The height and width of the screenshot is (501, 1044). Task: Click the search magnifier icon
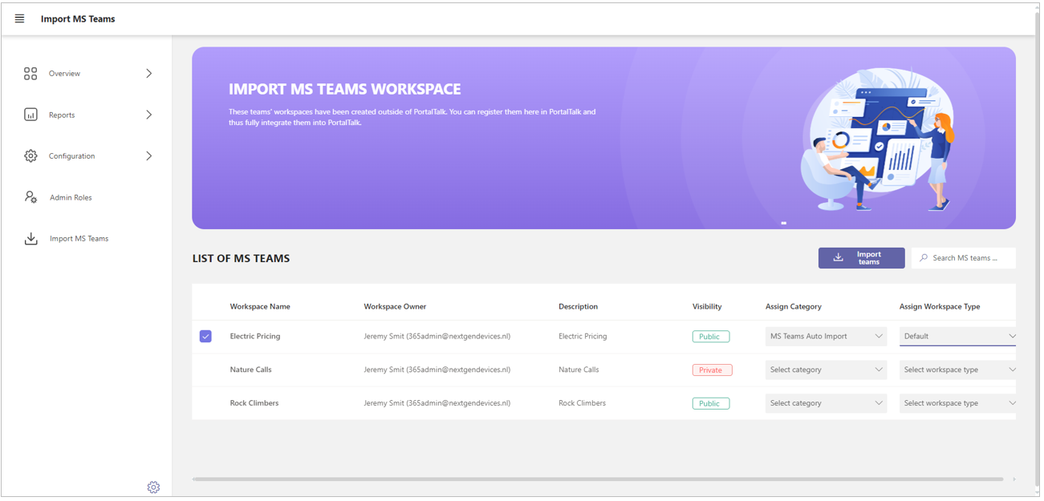[x=924, y=258]
